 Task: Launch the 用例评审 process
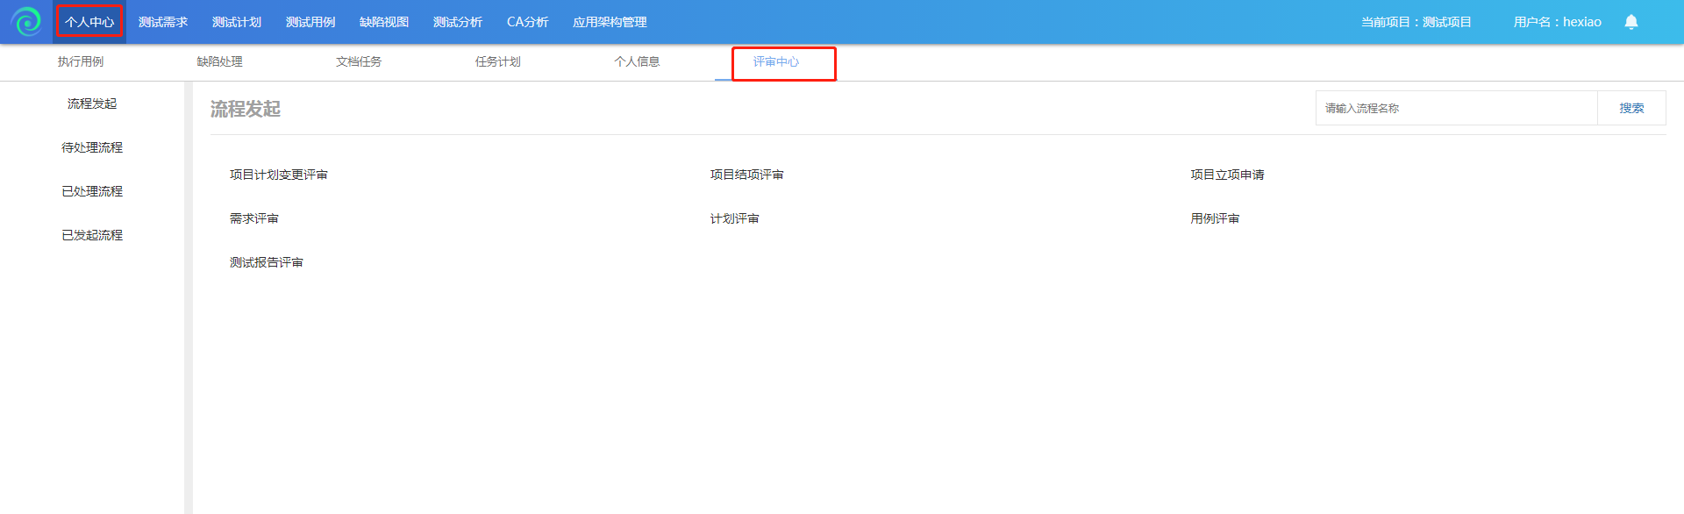click(x=1215, y=218)
